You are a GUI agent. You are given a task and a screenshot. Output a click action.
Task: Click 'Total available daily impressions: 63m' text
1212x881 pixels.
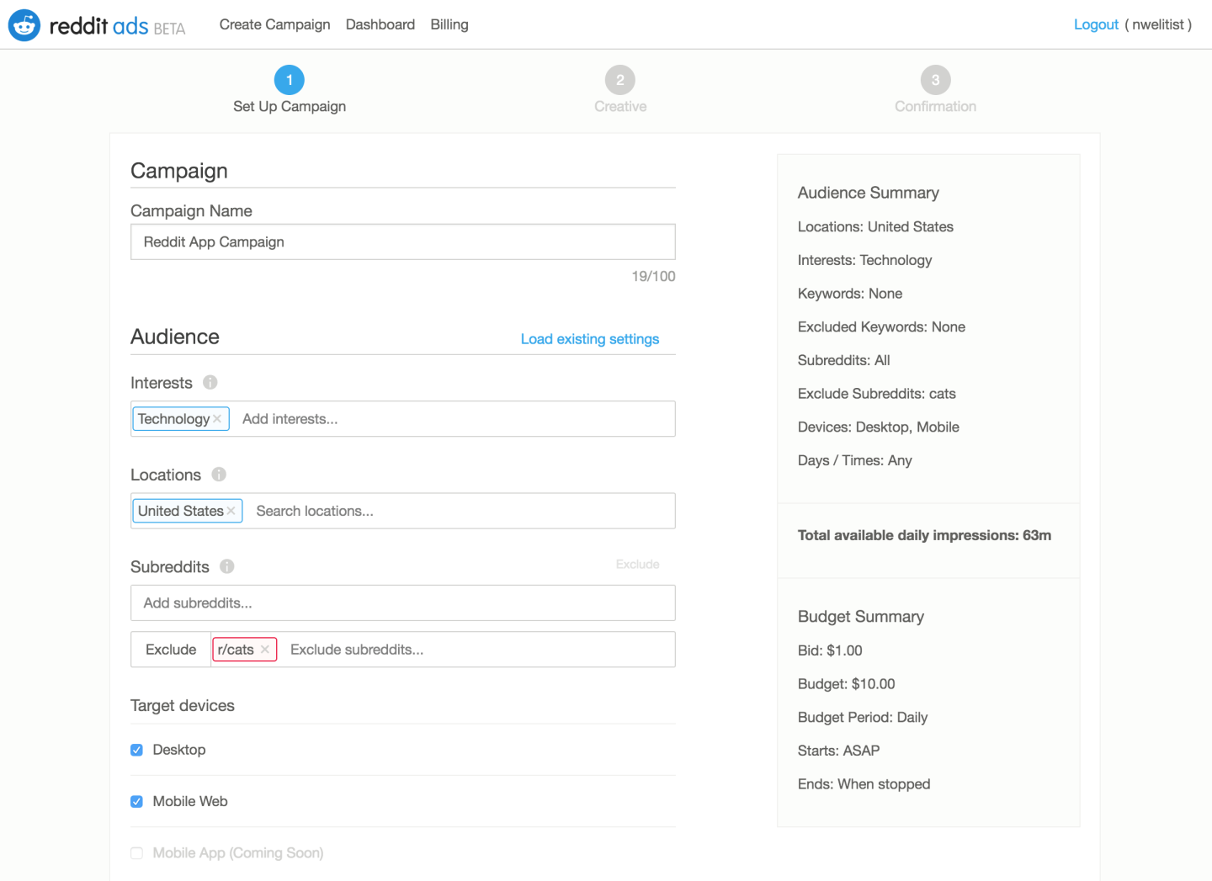click(924, 535)
